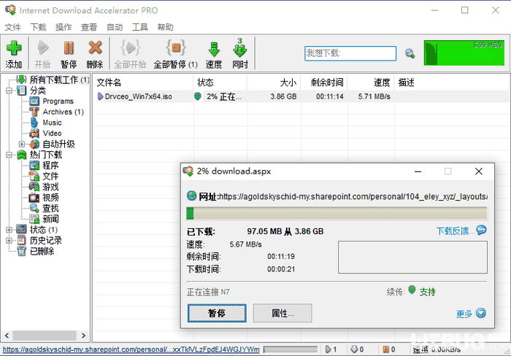The height and width of the screenshot is (356, 511).
Task: Click the download dialog progress bar
Action: pyautogui.click(x=337, y=213)
